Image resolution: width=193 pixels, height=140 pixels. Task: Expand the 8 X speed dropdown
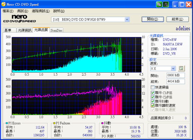point(173,68)
